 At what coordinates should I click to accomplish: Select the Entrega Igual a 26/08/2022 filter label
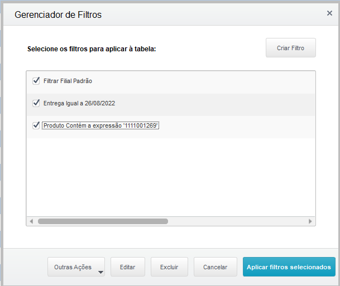coord(79,103)
